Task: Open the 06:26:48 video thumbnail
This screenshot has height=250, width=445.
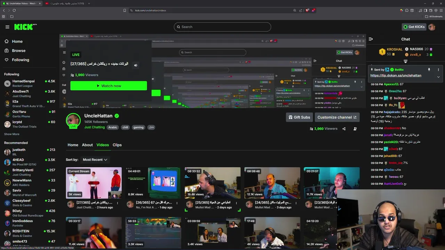Action: click(x=272, y=183)
